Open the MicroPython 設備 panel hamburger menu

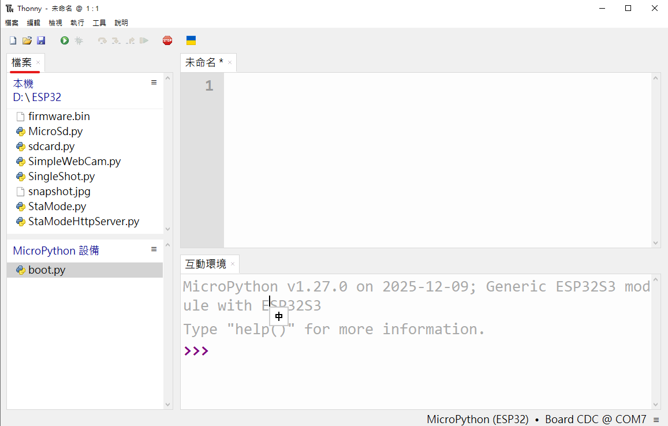point(154,249)
